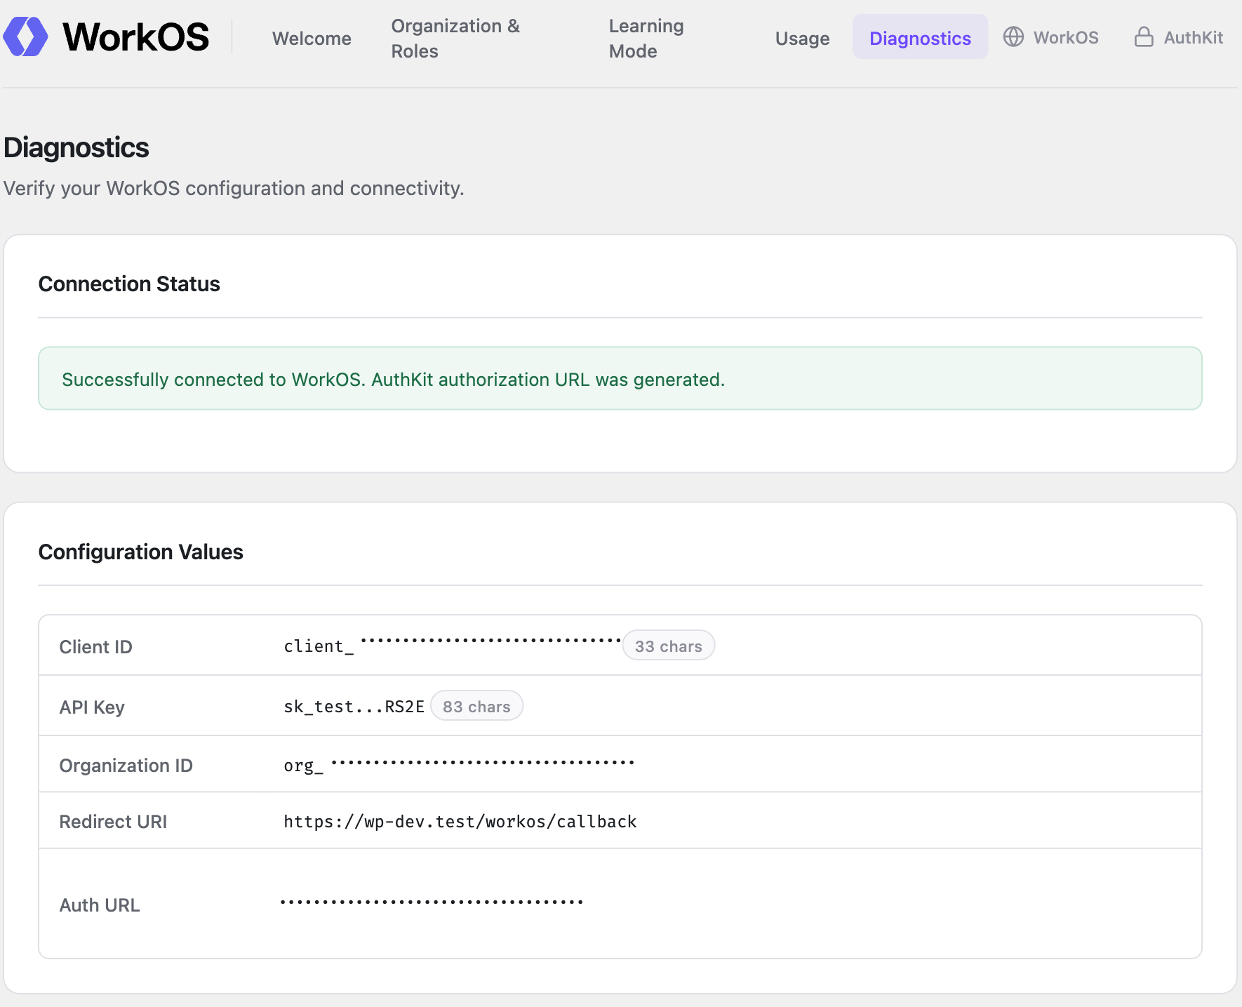Screen dimensions: 1242x1007
Task: Click the wp-dev.test callback URL value
Action: tap(460, 821)
